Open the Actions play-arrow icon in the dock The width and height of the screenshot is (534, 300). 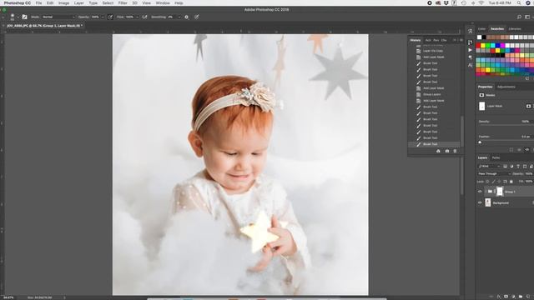(x=471, y=50)
